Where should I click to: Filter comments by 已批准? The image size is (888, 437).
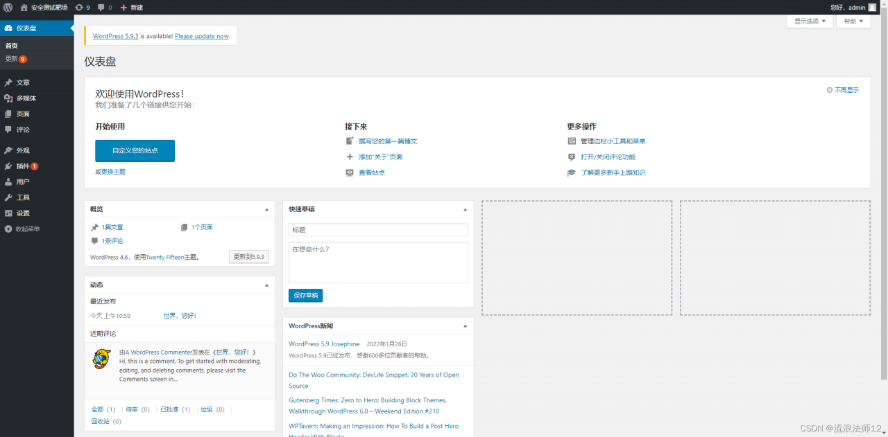[x=169, y=409]
